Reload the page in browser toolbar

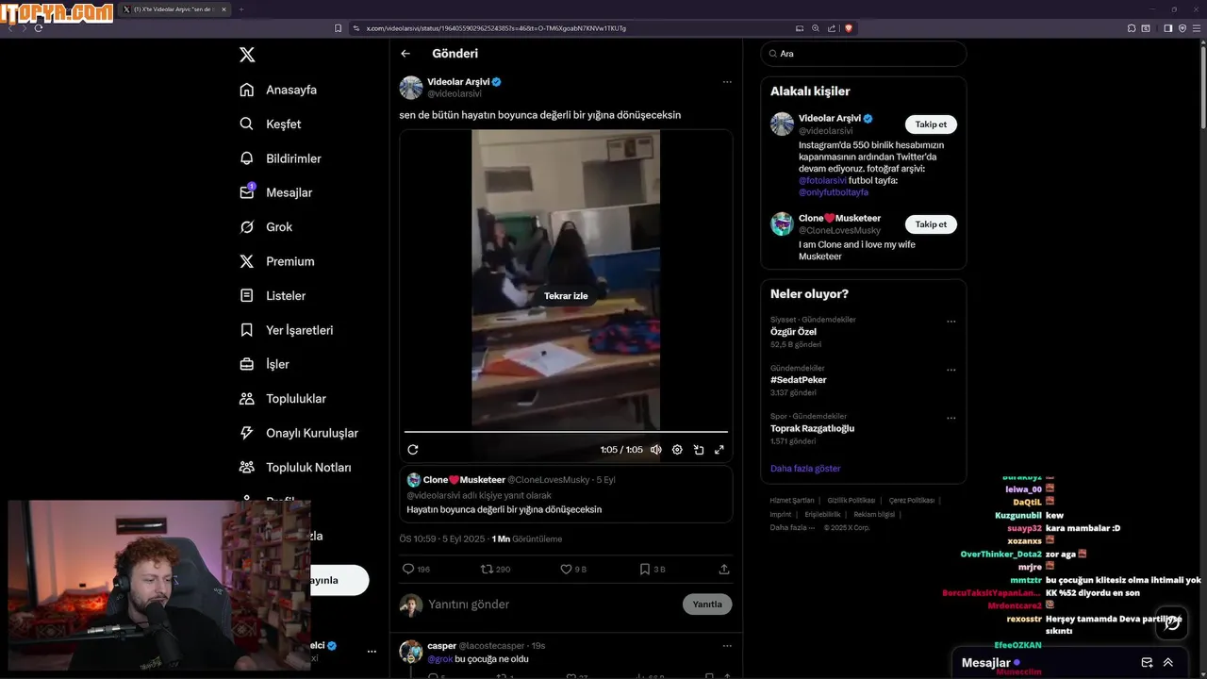click(39, 28)
